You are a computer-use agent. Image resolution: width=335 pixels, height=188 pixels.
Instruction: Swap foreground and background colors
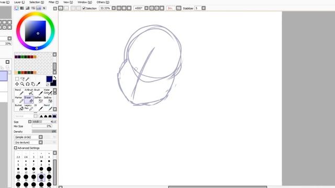[54, 78]
